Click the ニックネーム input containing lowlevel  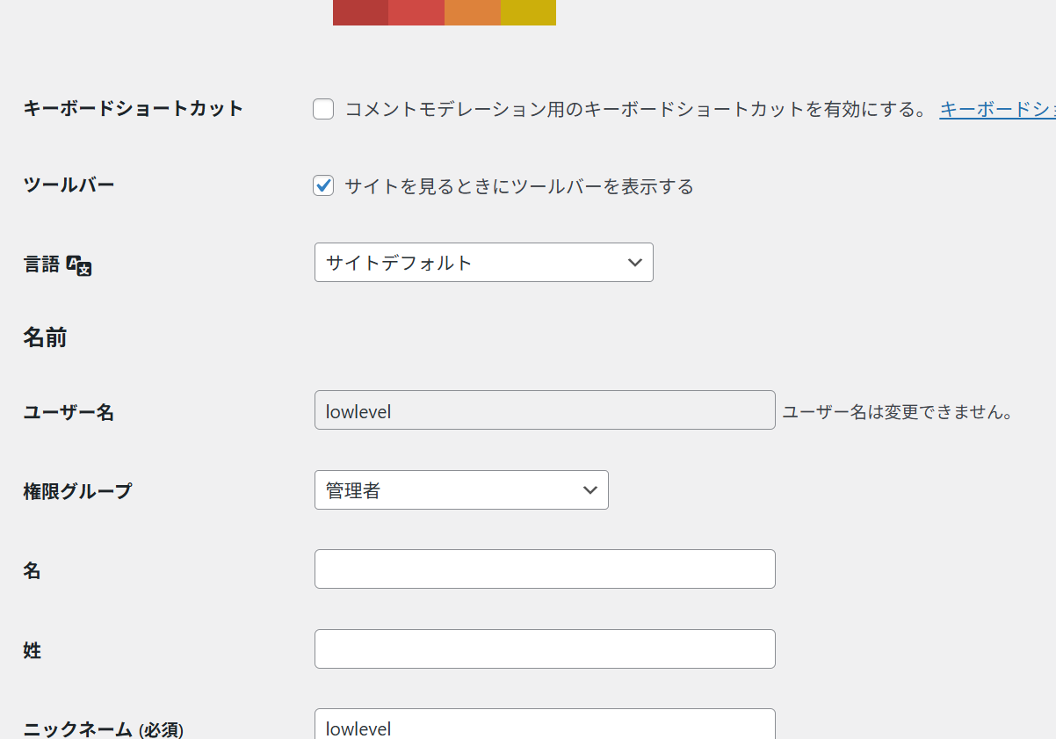click(545, 725)
